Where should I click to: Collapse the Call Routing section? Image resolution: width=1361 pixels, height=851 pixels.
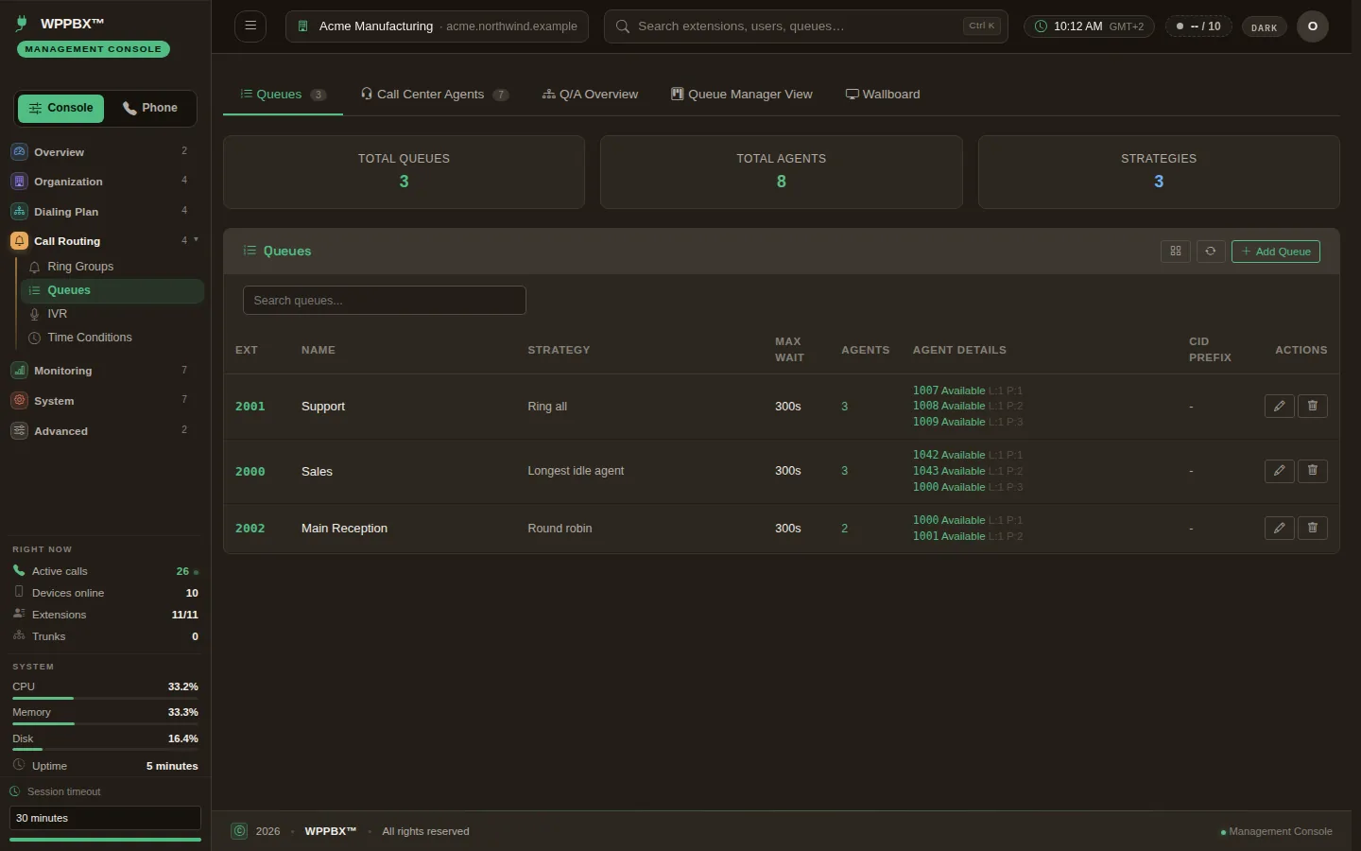tap(105, 241)
